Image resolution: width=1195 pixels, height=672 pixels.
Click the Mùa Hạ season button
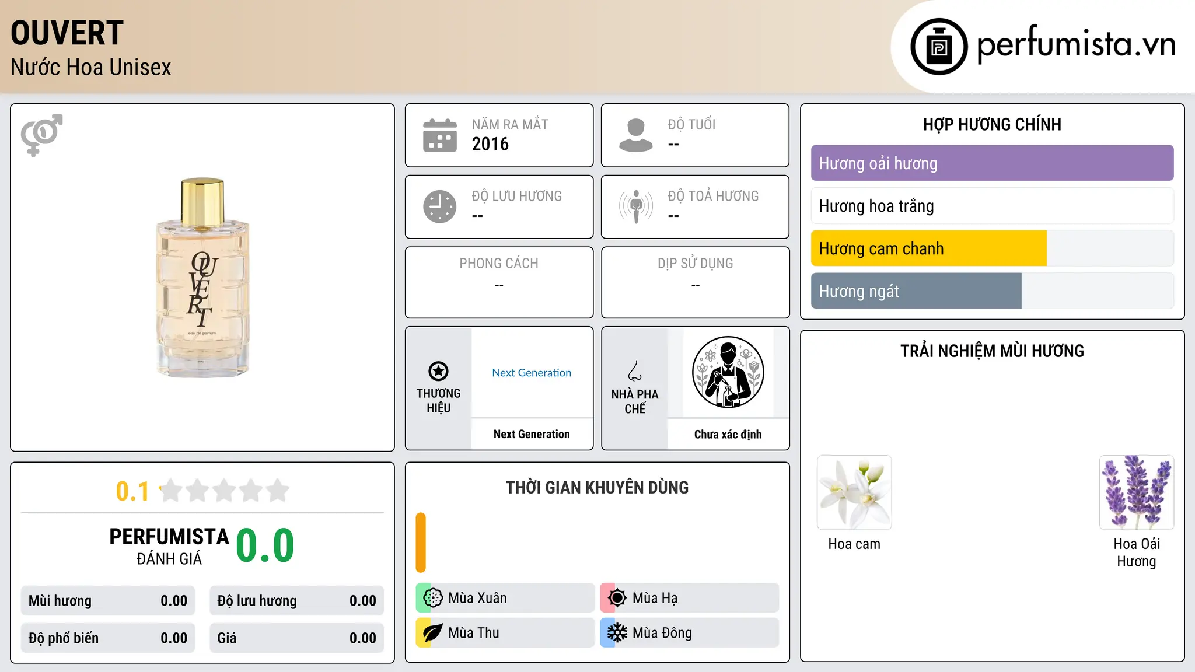690,598
